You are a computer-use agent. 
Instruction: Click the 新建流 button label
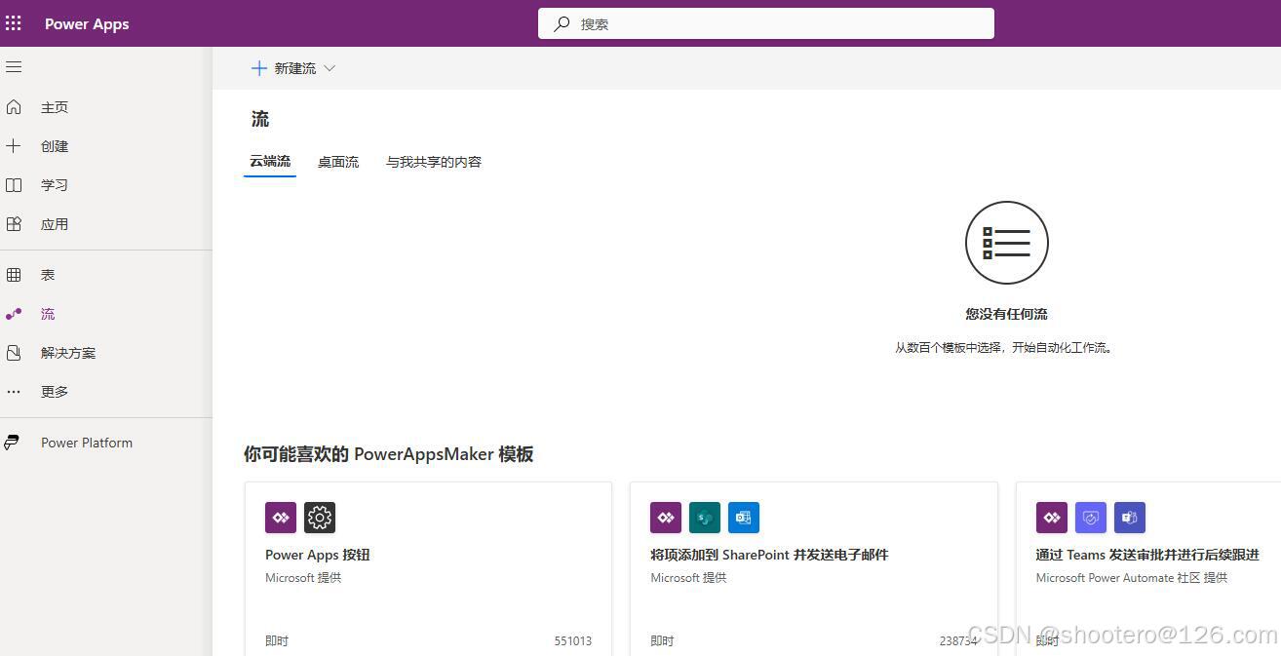295,68
